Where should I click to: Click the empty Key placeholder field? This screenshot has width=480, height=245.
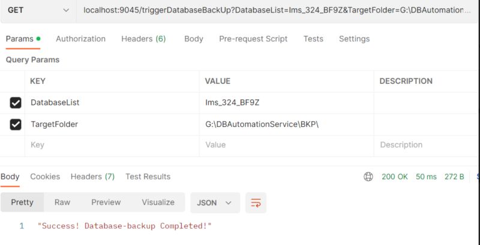112,145
